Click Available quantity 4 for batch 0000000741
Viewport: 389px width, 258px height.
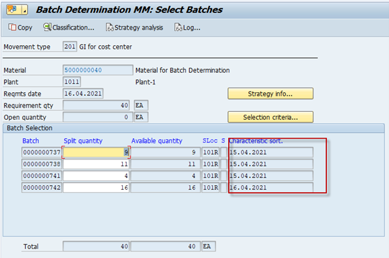coord(165,176)
